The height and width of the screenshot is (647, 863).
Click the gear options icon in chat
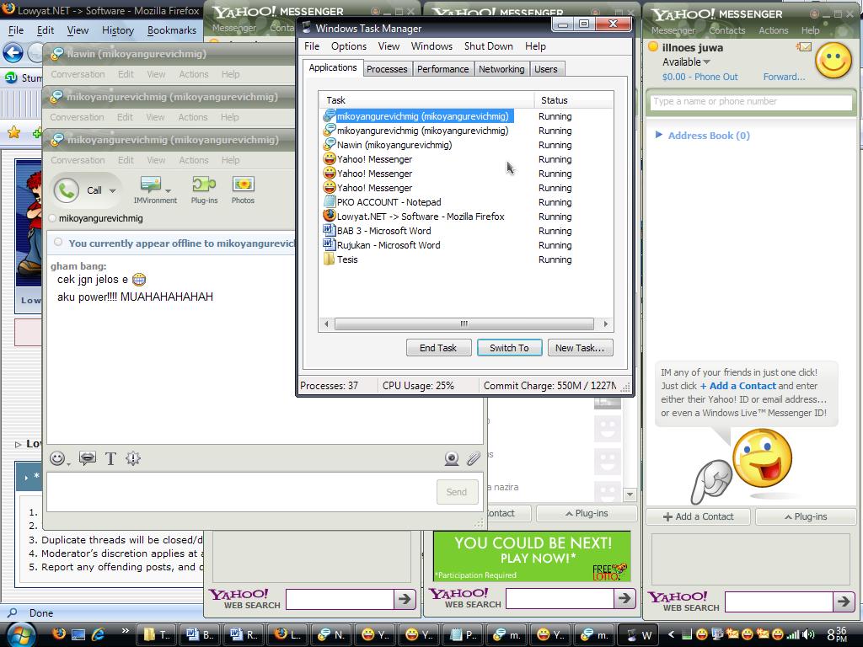click(133, 458)
